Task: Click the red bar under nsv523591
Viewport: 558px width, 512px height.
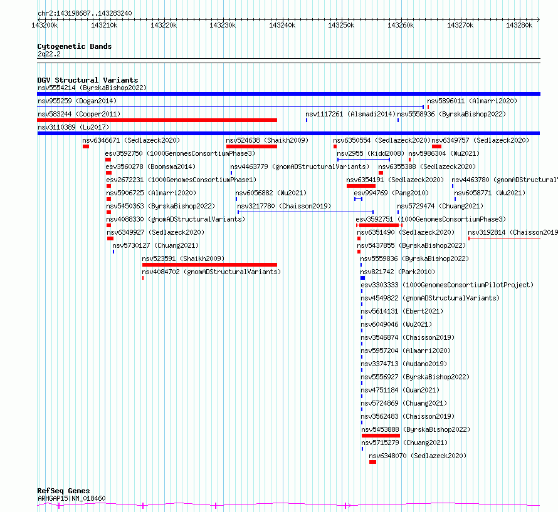Action: coord(209,265)
